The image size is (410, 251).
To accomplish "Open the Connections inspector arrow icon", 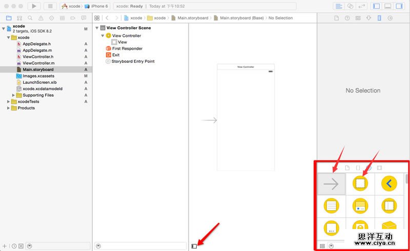I will [391, 18].
